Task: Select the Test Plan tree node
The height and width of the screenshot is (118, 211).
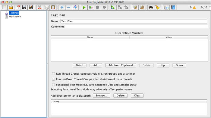Action: [14, 13]
